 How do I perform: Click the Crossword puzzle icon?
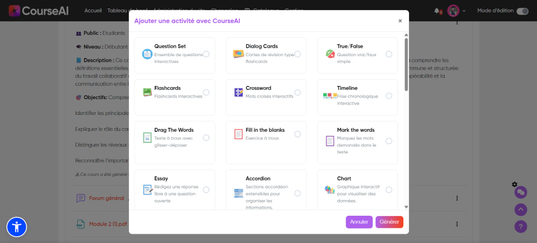[x=238, y=92]
